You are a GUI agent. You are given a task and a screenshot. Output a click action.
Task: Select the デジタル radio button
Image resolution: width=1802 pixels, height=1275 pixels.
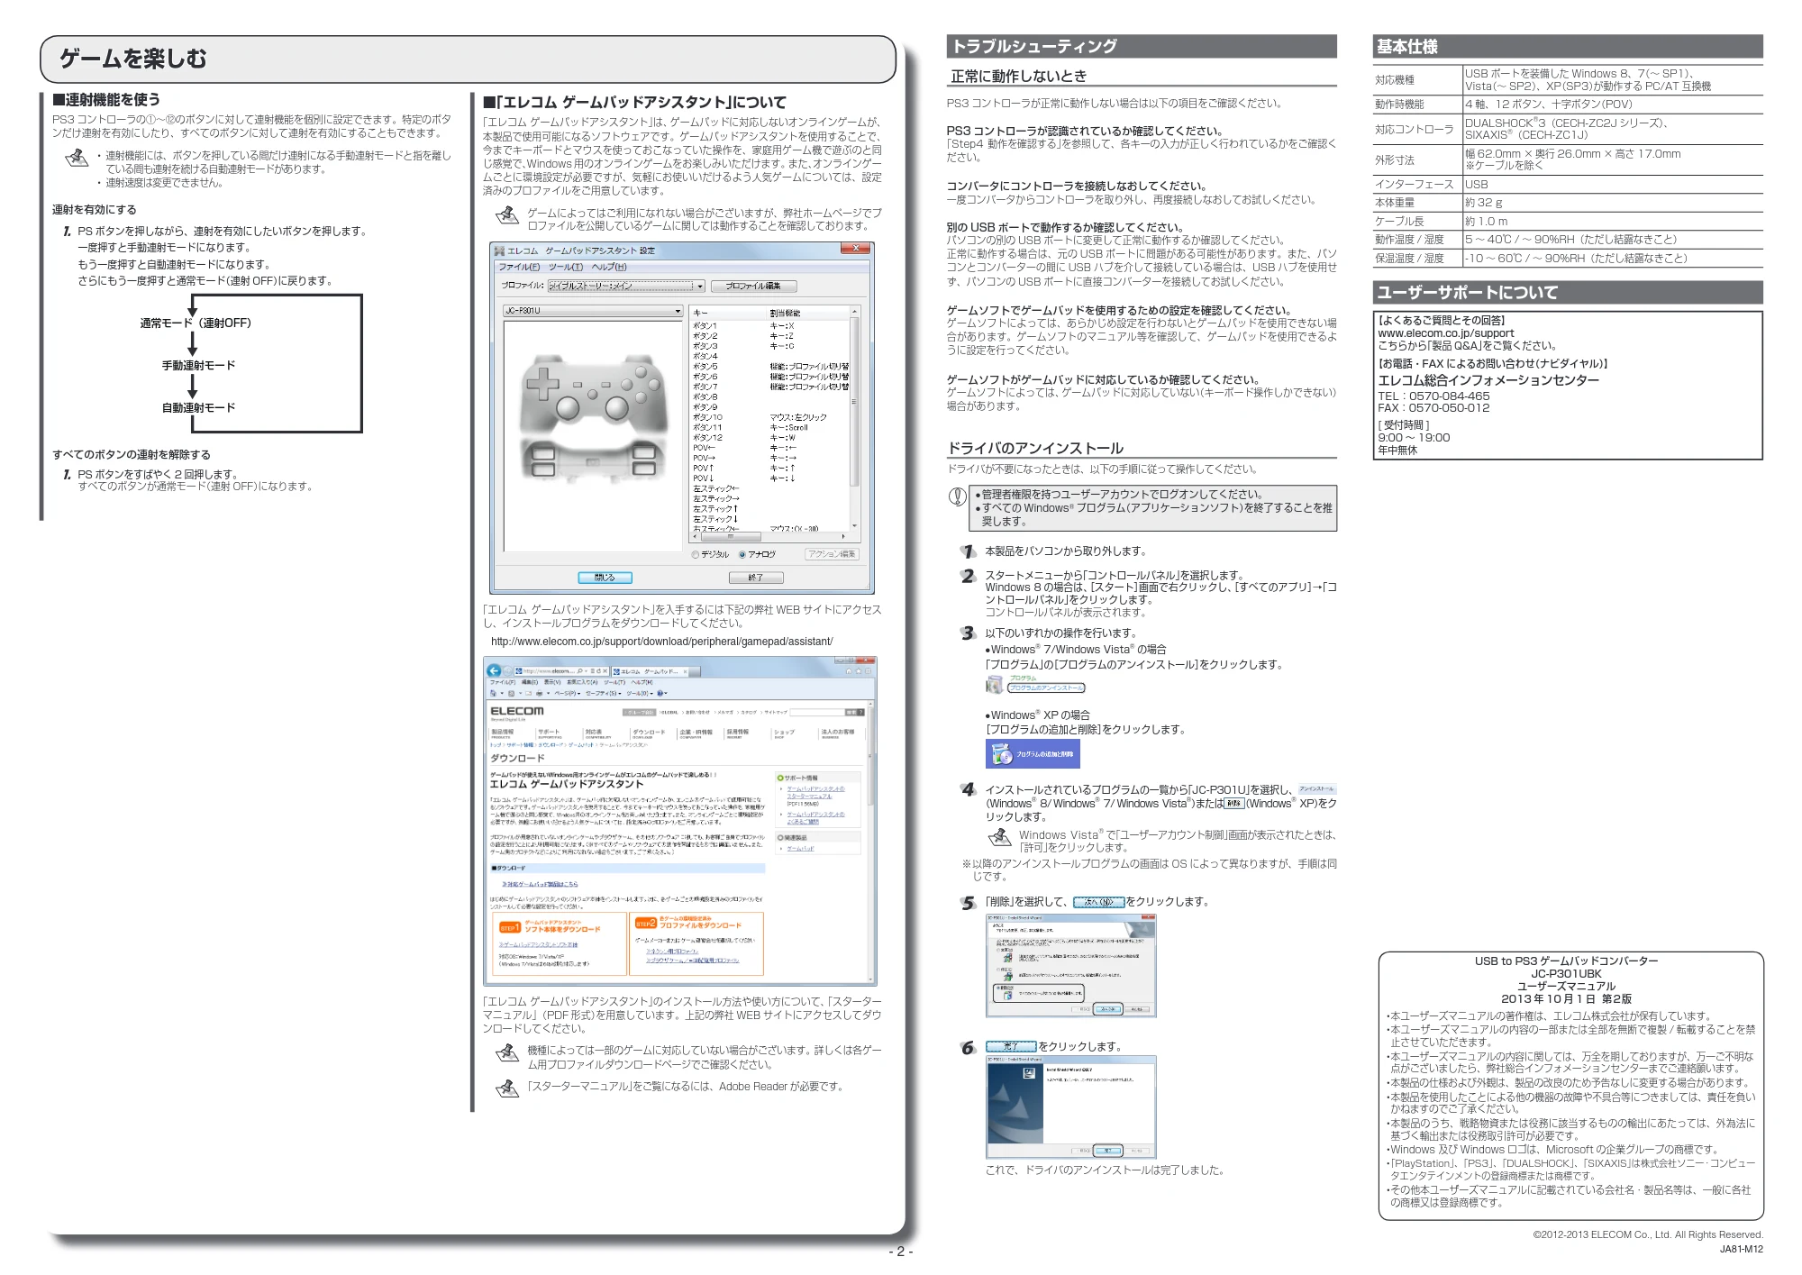pos(695,554)
